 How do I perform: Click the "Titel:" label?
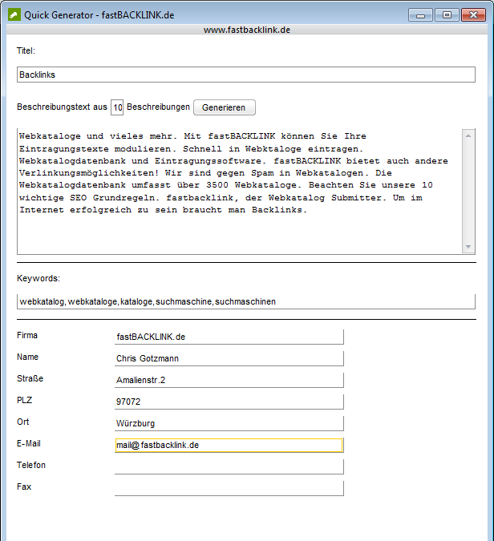[26, 50]
